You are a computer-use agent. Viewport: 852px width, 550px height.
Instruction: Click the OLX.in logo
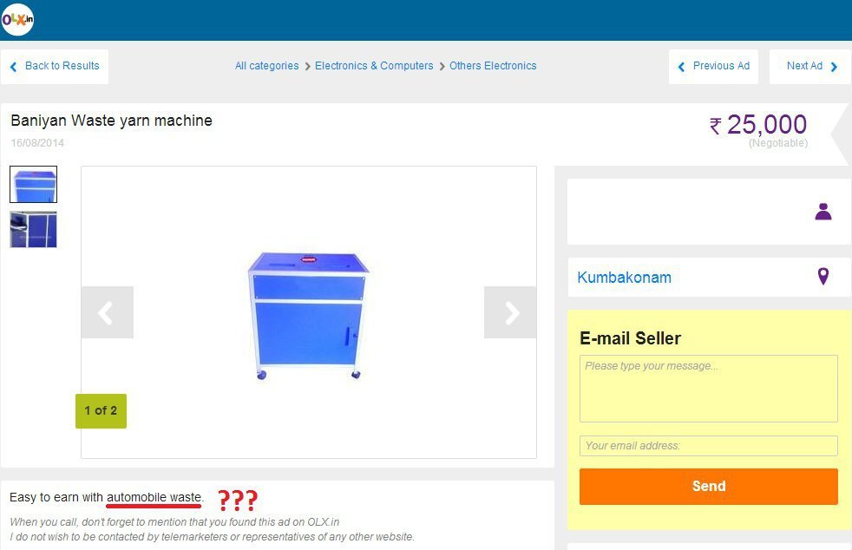click(17, 20)
